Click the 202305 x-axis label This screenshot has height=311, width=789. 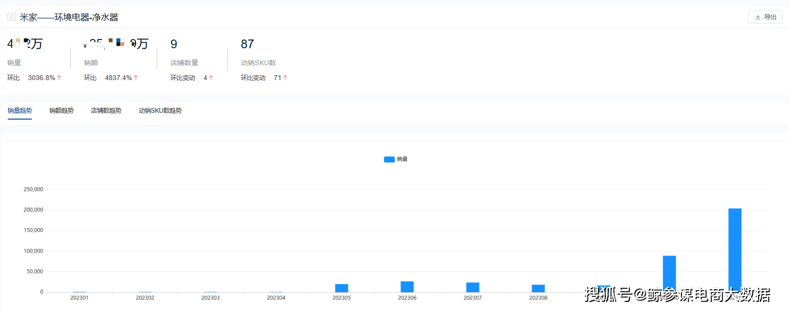pos(341,298)
